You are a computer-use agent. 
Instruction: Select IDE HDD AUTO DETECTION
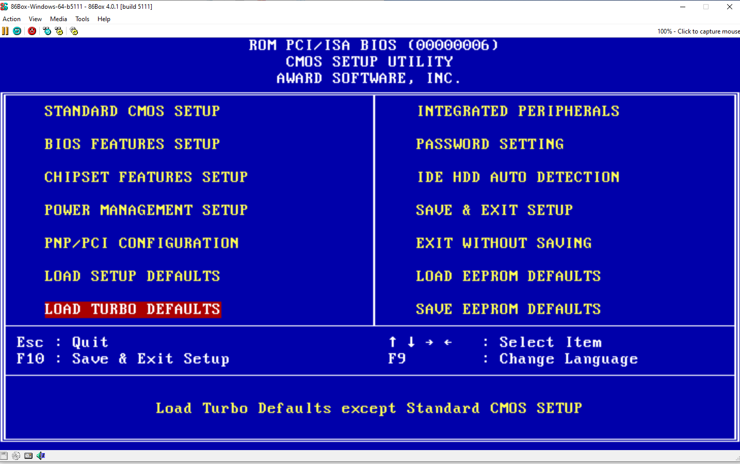[518, 177]
